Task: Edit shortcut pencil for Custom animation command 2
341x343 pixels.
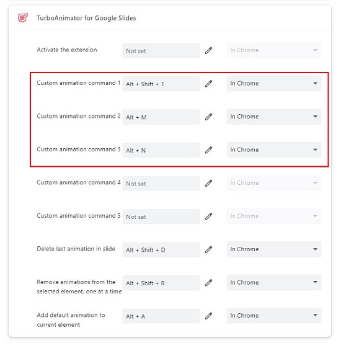Action: click(x=209, y=117)
